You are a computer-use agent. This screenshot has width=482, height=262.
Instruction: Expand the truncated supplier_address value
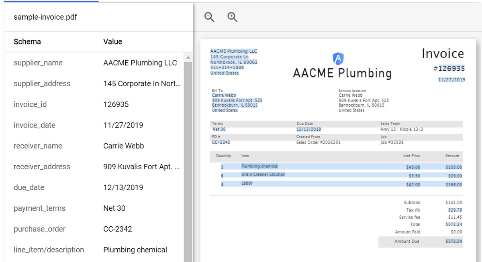[x=141, y=83]
